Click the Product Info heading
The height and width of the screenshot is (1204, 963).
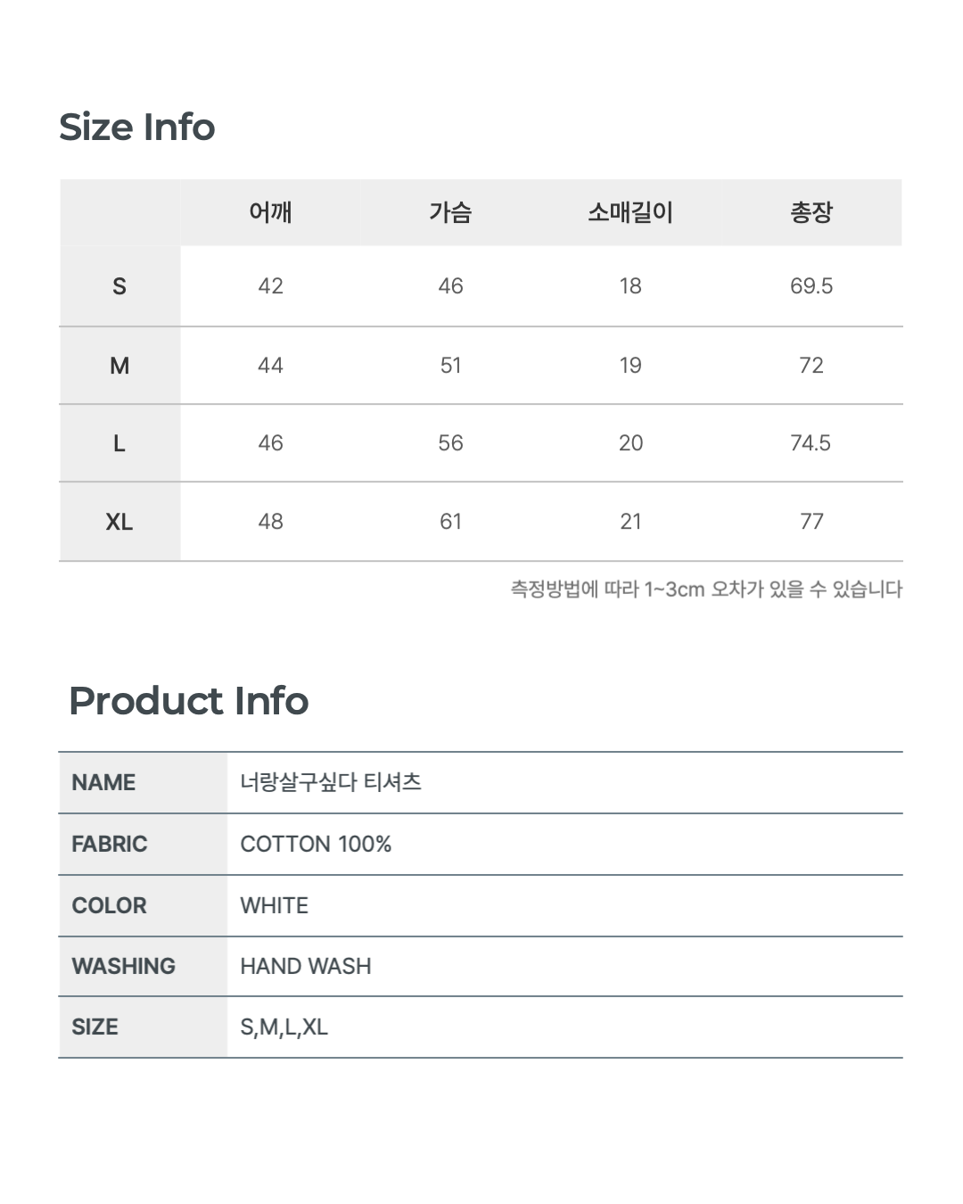[188, 701]
